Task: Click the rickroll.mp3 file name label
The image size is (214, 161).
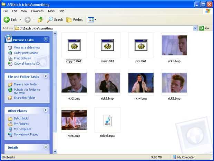Action: click(x=107, y=136)
